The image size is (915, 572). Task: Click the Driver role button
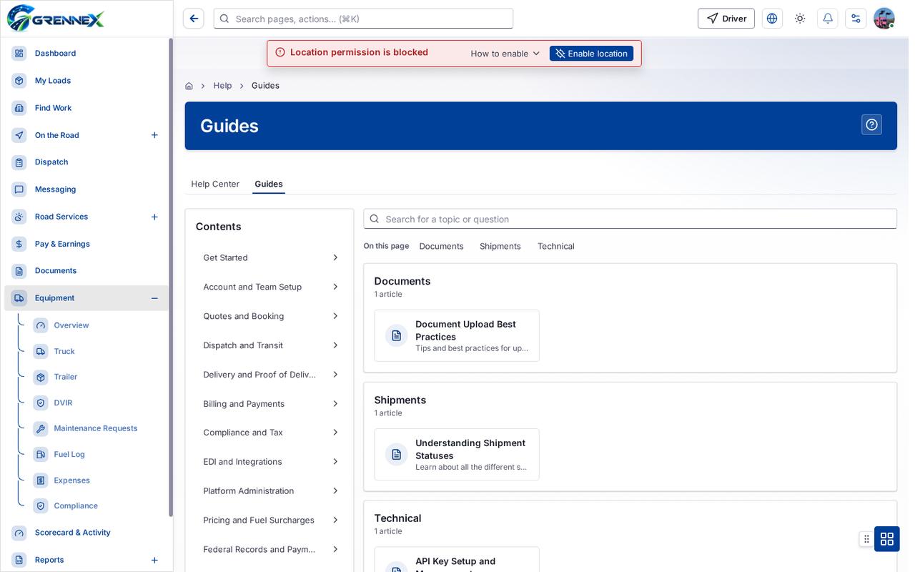[x=726, y=19]
